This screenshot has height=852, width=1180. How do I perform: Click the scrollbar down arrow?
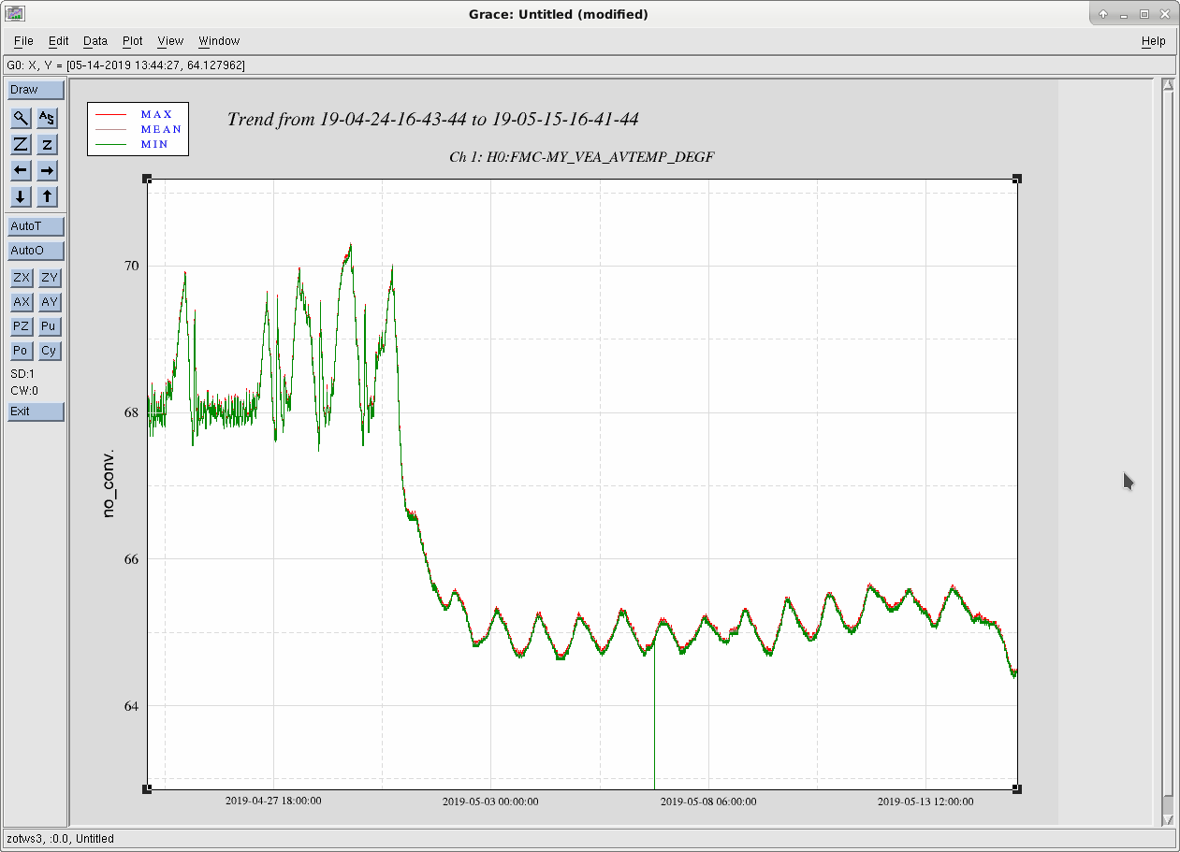click(1167, 819)
